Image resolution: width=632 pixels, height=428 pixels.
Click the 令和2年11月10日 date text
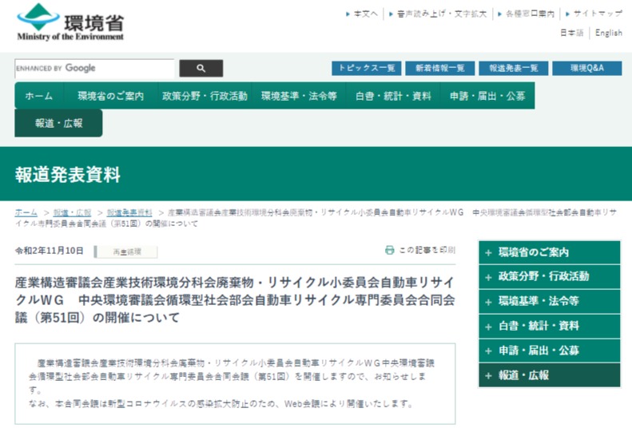pos(50,251)
